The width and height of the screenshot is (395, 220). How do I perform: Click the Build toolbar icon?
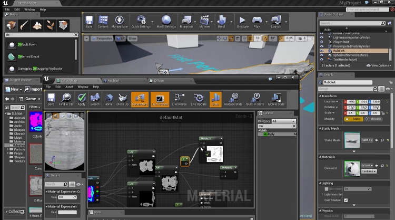[x=221, y=22]
